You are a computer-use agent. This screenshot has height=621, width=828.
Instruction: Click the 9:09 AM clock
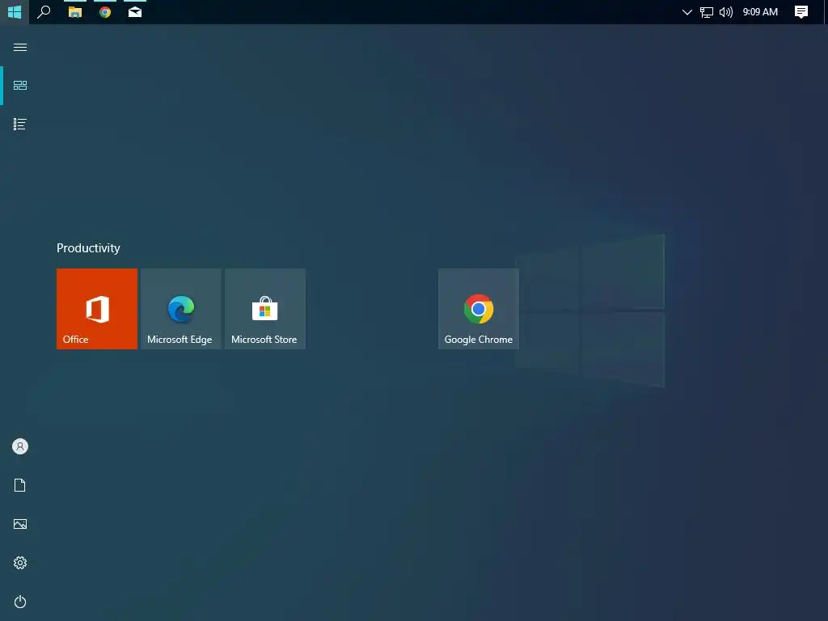click(760, 11)
